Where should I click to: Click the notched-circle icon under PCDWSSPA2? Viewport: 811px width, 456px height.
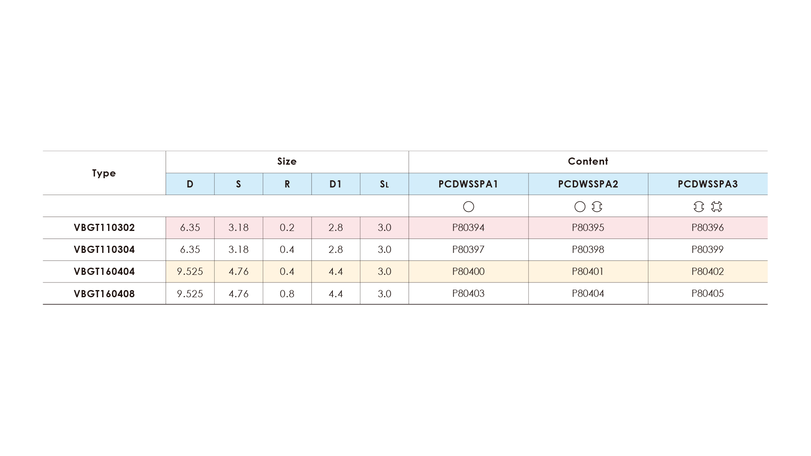click(x=597, y=206)
